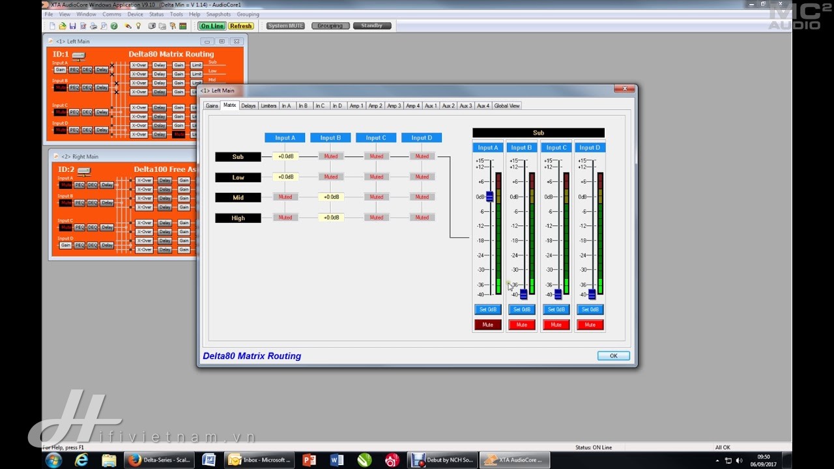Click the Input D fader handle at -40
The width and height of the screenshot is (834, 469).
(x=592, y=294)
